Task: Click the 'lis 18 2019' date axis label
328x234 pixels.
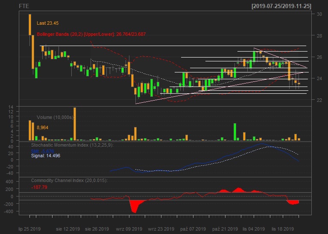Action: point(283,229)
